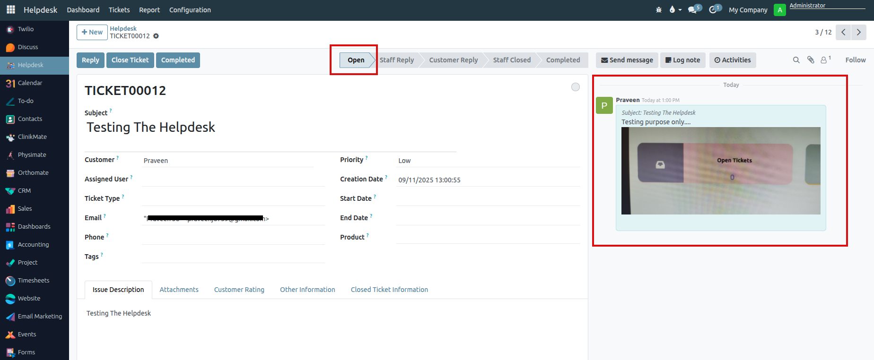Open the Priority dropdown showing Low

487,161
